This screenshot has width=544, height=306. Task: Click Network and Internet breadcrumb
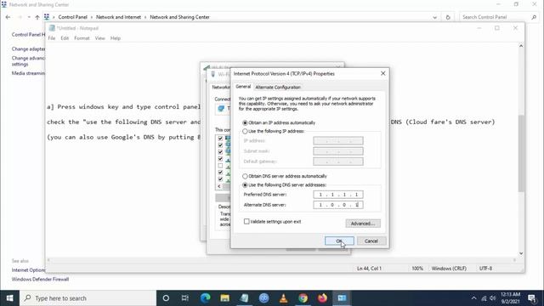pos(118,17)
